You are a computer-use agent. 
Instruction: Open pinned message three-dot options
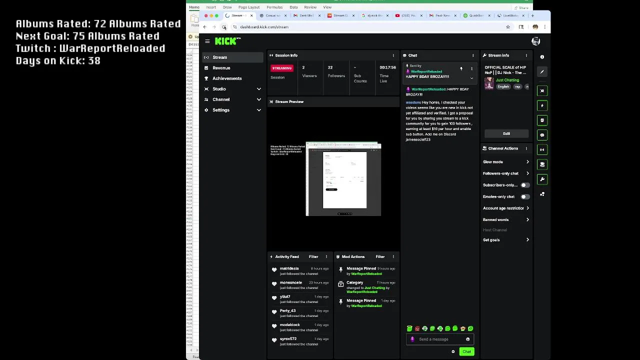click(471, 69)
